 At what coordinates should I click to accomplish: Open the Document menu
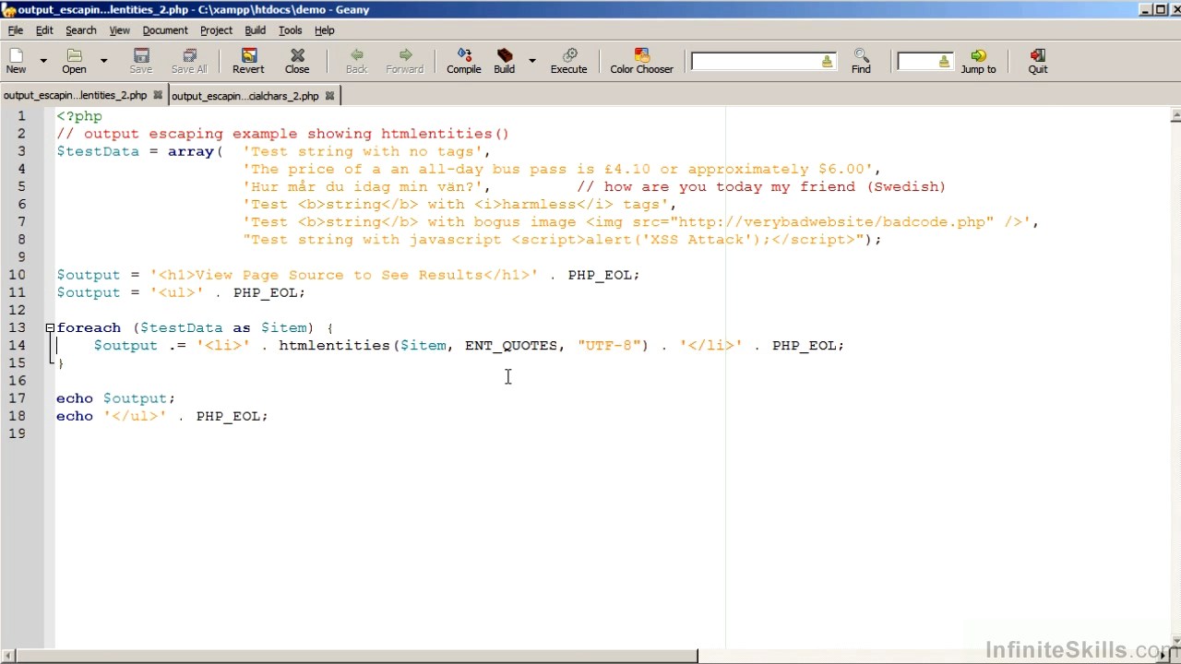coord(165,30)
